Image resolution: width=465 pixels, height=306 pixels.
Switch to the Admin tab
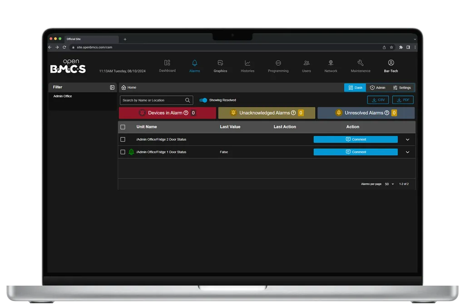(377, 87)
